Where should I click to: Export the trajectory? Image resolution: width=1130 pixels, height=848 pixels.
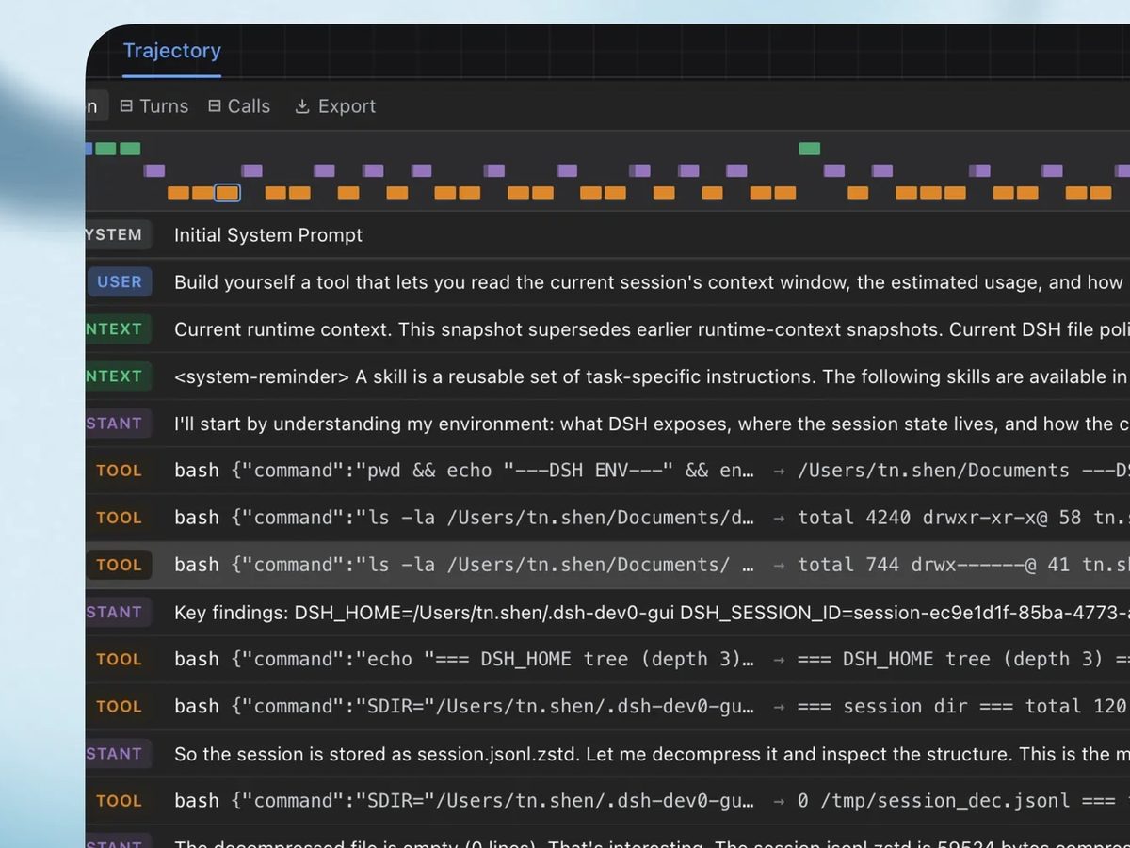335,106
